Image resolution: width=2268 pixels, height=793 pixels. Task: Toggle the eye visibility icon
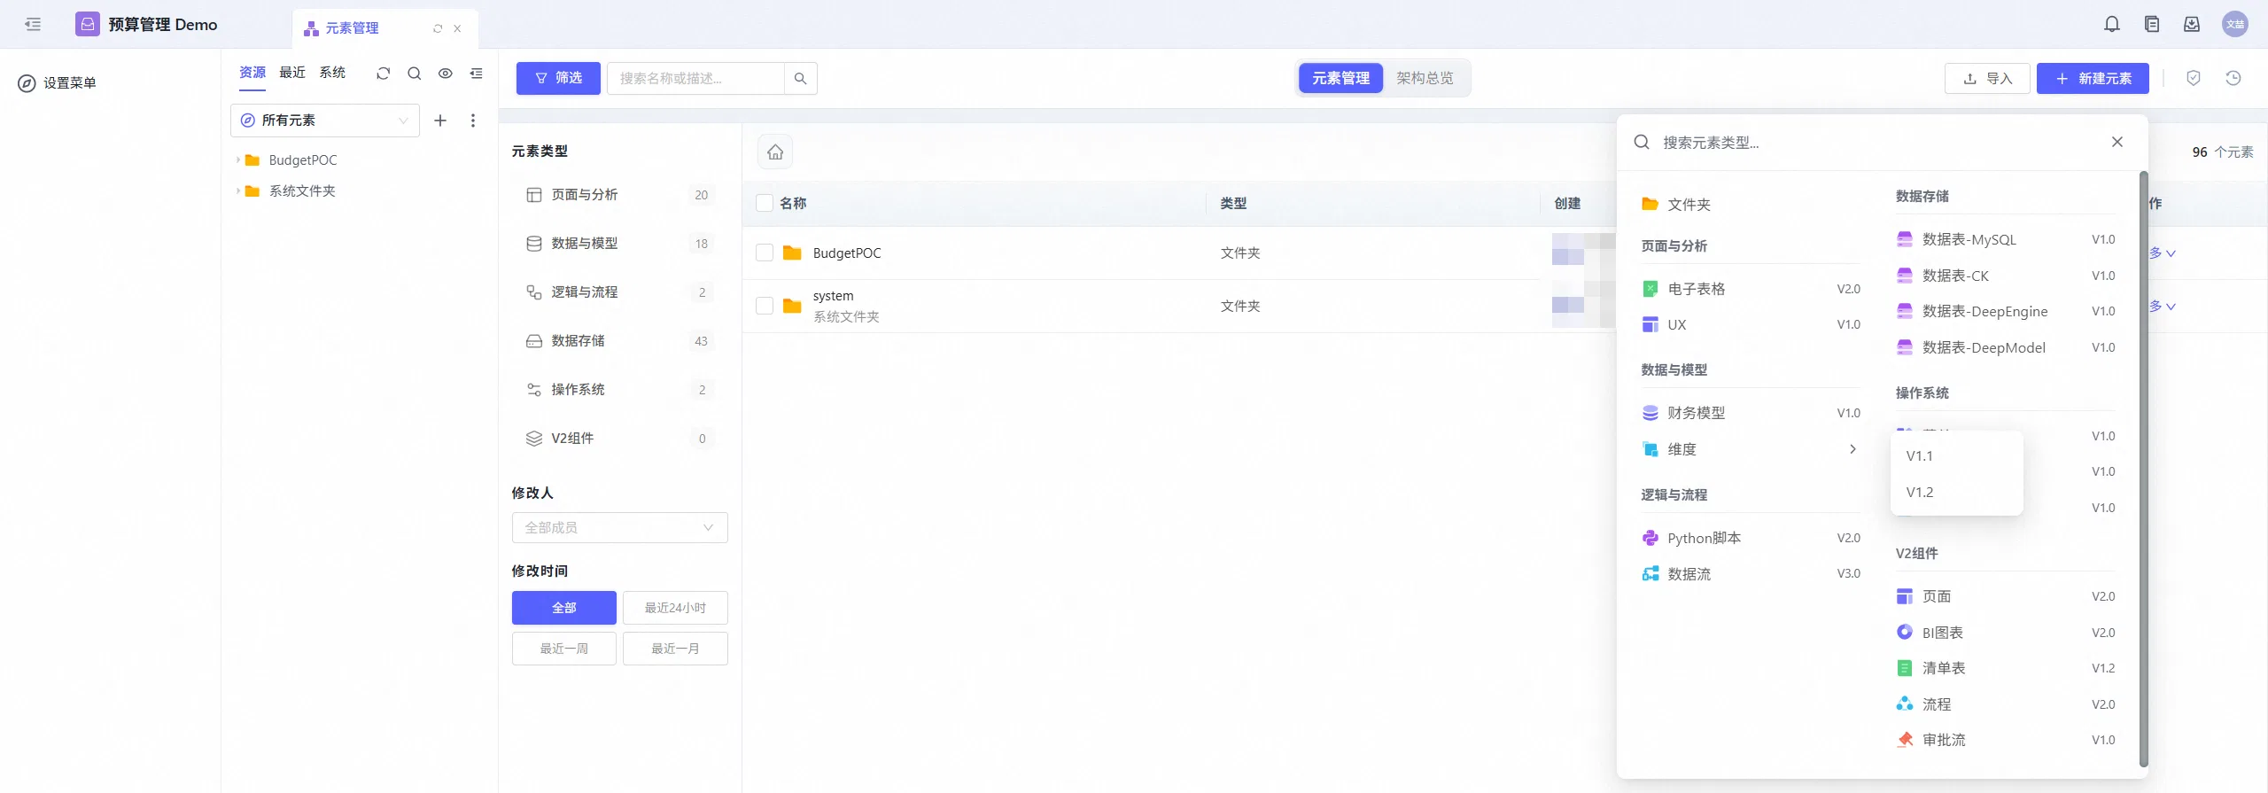click(446, 74)
